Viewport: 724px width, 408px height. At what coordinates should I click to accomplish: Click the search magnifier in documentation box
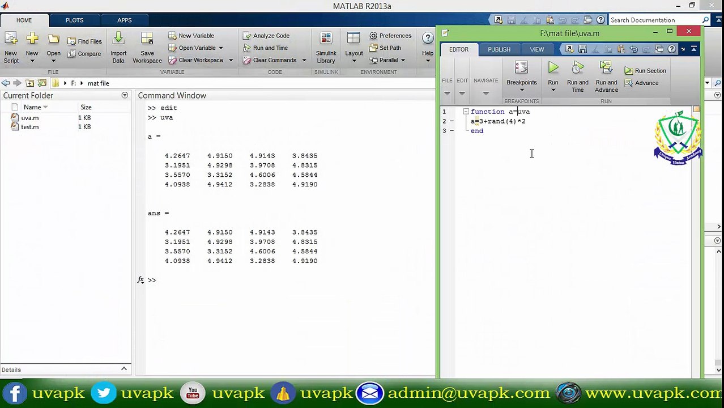(x=705, y=20)
